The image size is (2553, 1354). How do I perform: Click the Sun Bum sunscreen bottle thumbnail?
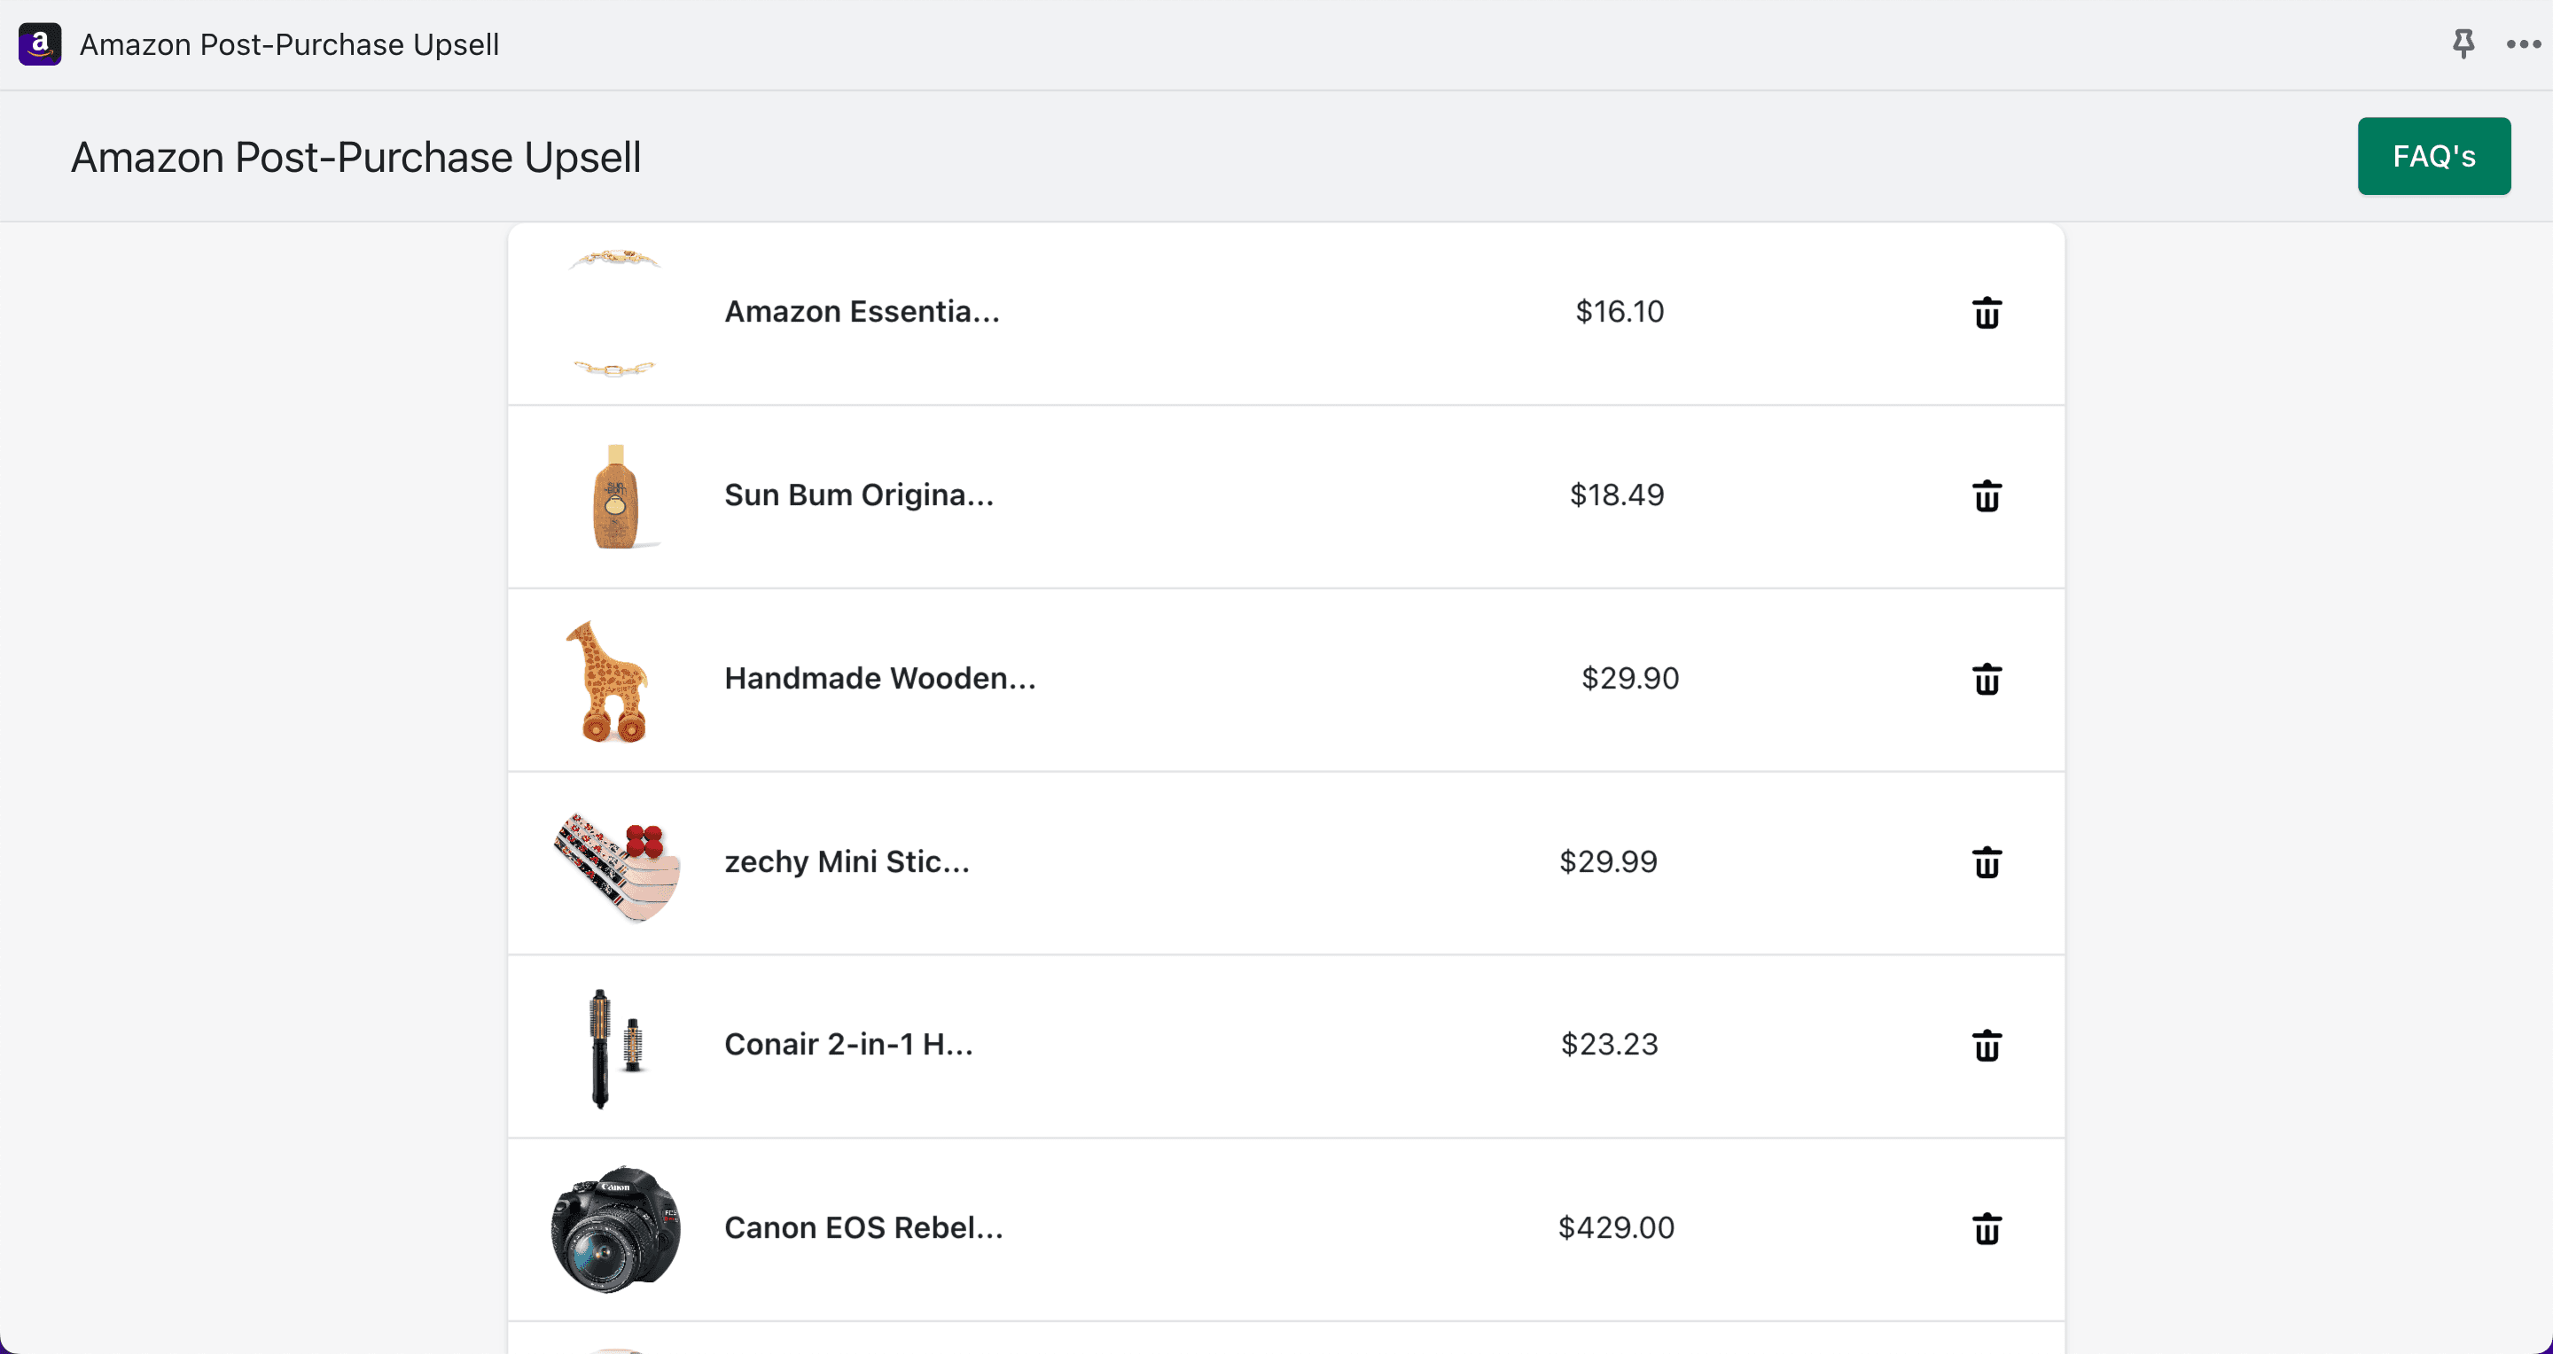pos(615,496)
